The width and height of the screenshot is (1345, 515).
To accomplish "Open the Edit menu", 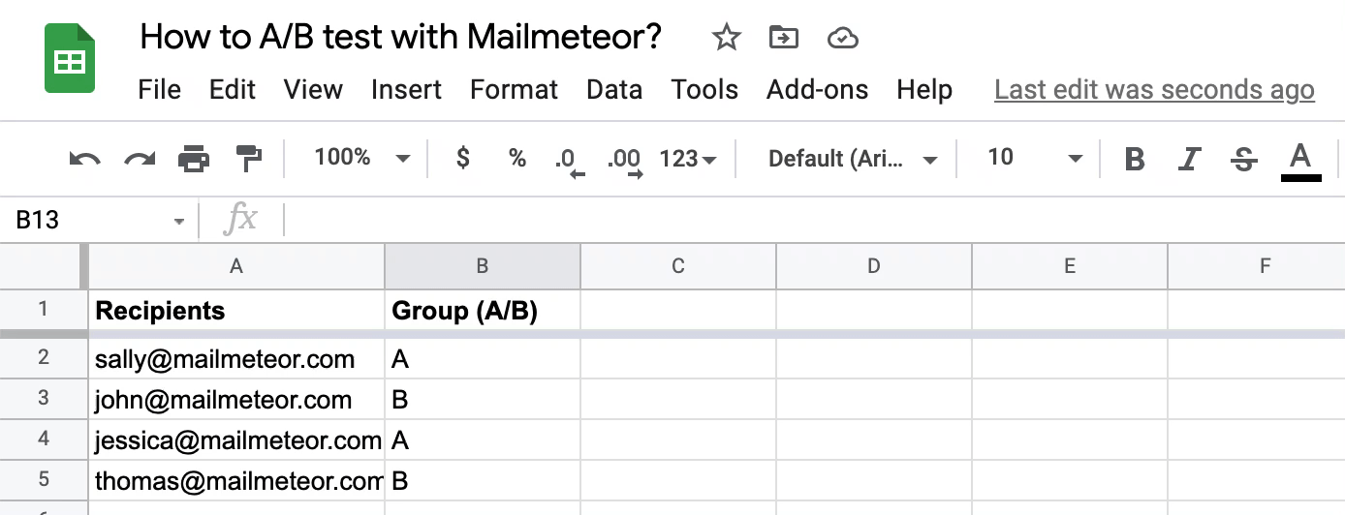I will pos(233,90).
